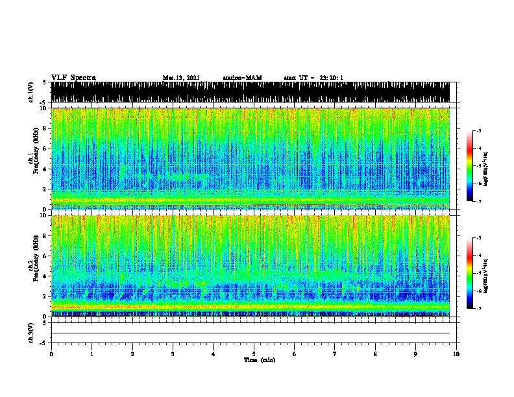Image resolution: width=514 pixels, height=397 pixels.
Task: Select the 'ch.2 Frequency (kHz)' axis label
Action: click(x=33, y=258)
